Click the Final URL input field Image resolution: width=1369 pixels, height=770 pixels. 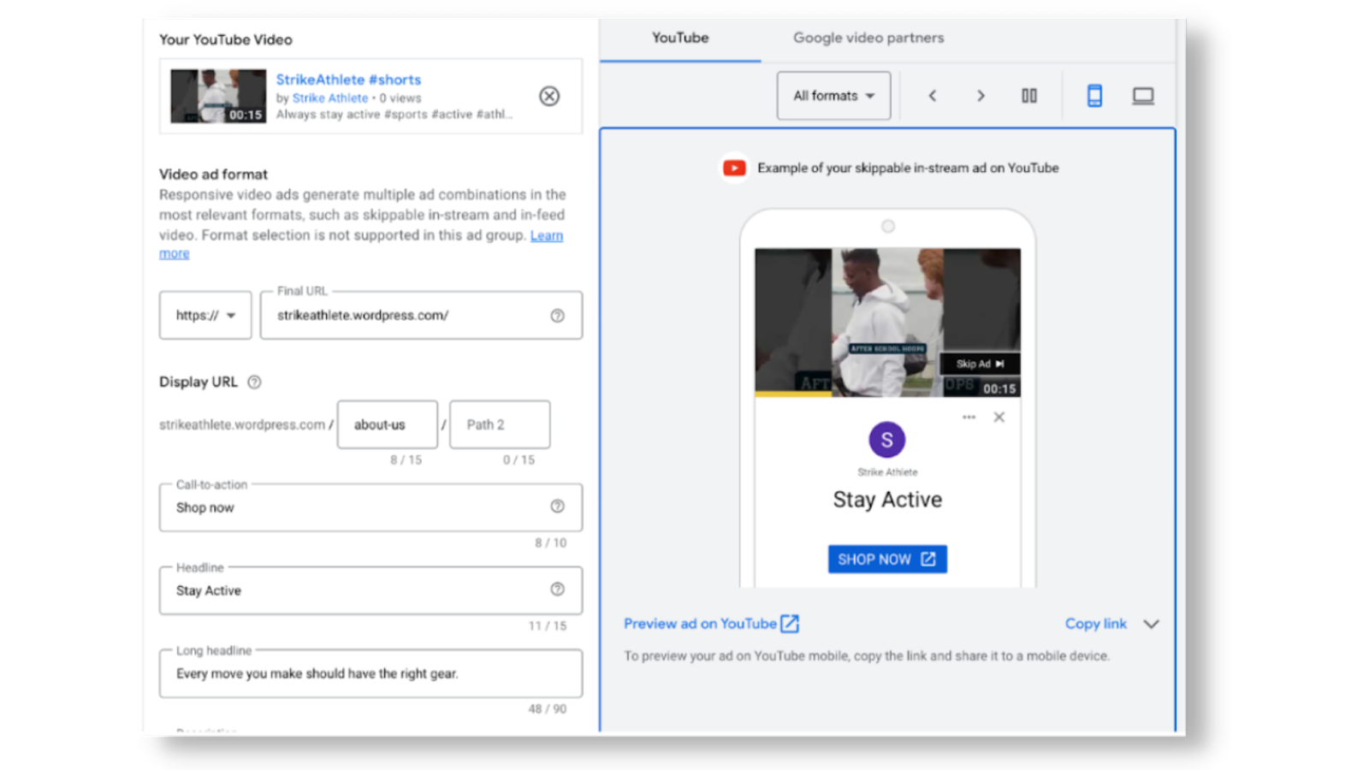coord(421,315)
